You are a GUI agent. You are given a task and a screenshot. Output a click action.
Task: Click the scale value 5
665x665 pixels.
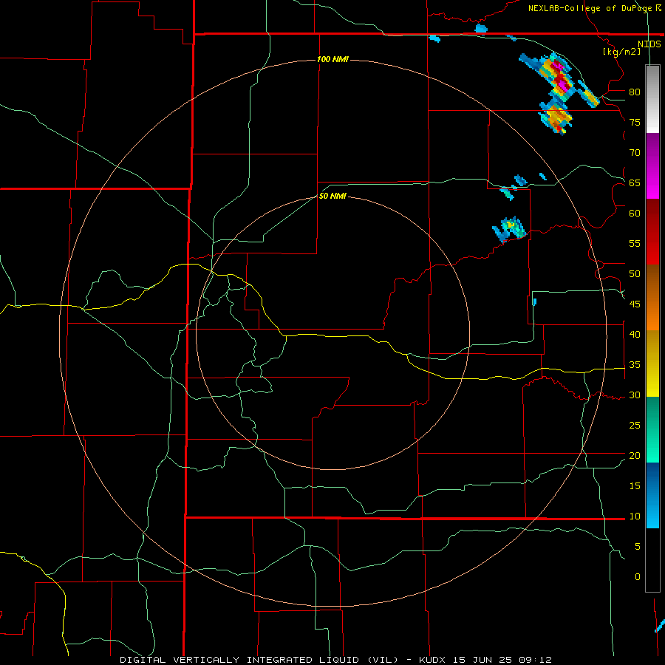pos(638,547)
